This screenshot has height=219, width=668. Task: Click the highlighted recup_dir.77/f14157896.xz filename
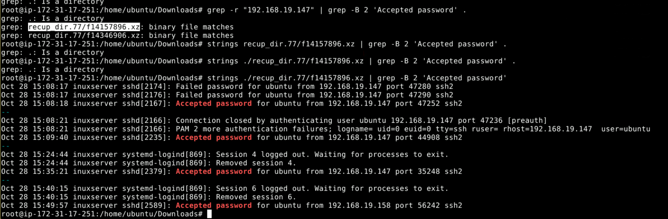84,27
